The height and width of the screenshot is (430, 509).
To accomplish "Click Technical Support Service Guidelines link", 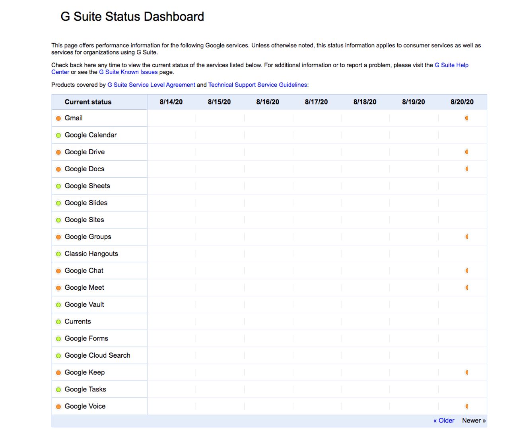I will tap(257, 85).
